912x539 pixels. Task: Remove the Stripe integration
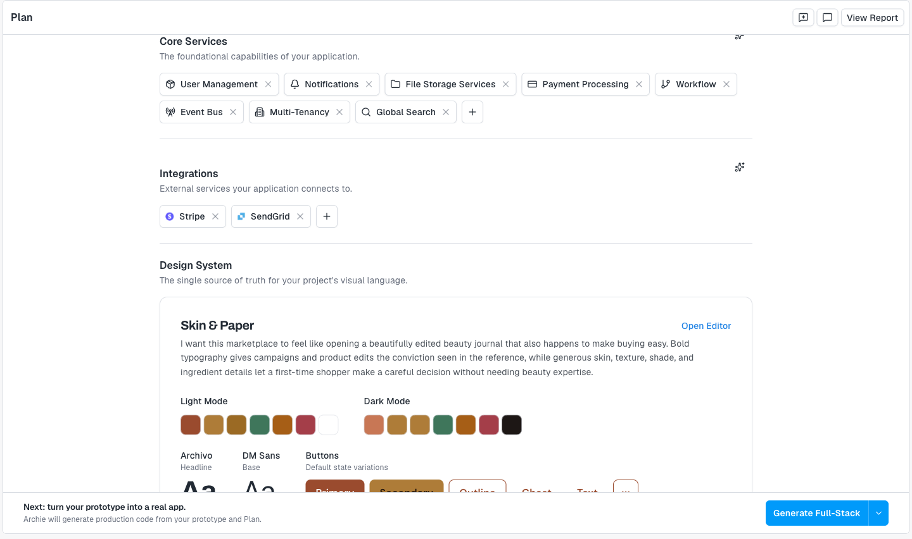(215, 216)
